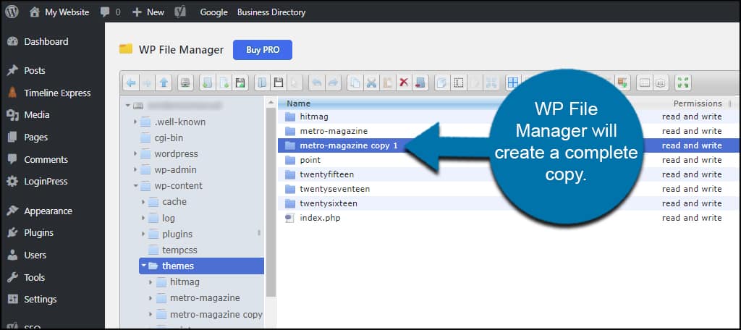Sort by the Permissions column header
This screenshot has width=741, height=330.
click(x=698, y=103)
